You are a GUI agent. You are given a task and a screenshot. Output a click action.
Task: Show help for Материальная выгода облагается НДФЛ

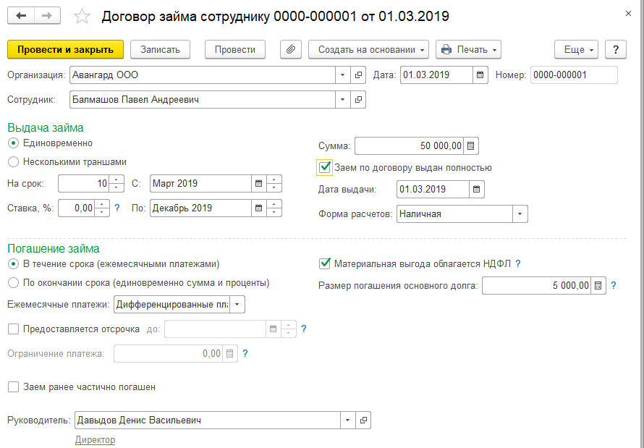pyautogui.click(x=518, y=263)
